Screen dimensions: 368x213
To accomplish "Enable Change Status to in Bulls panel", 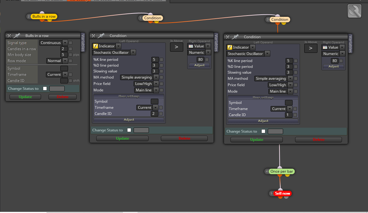I will coord(45,89).
